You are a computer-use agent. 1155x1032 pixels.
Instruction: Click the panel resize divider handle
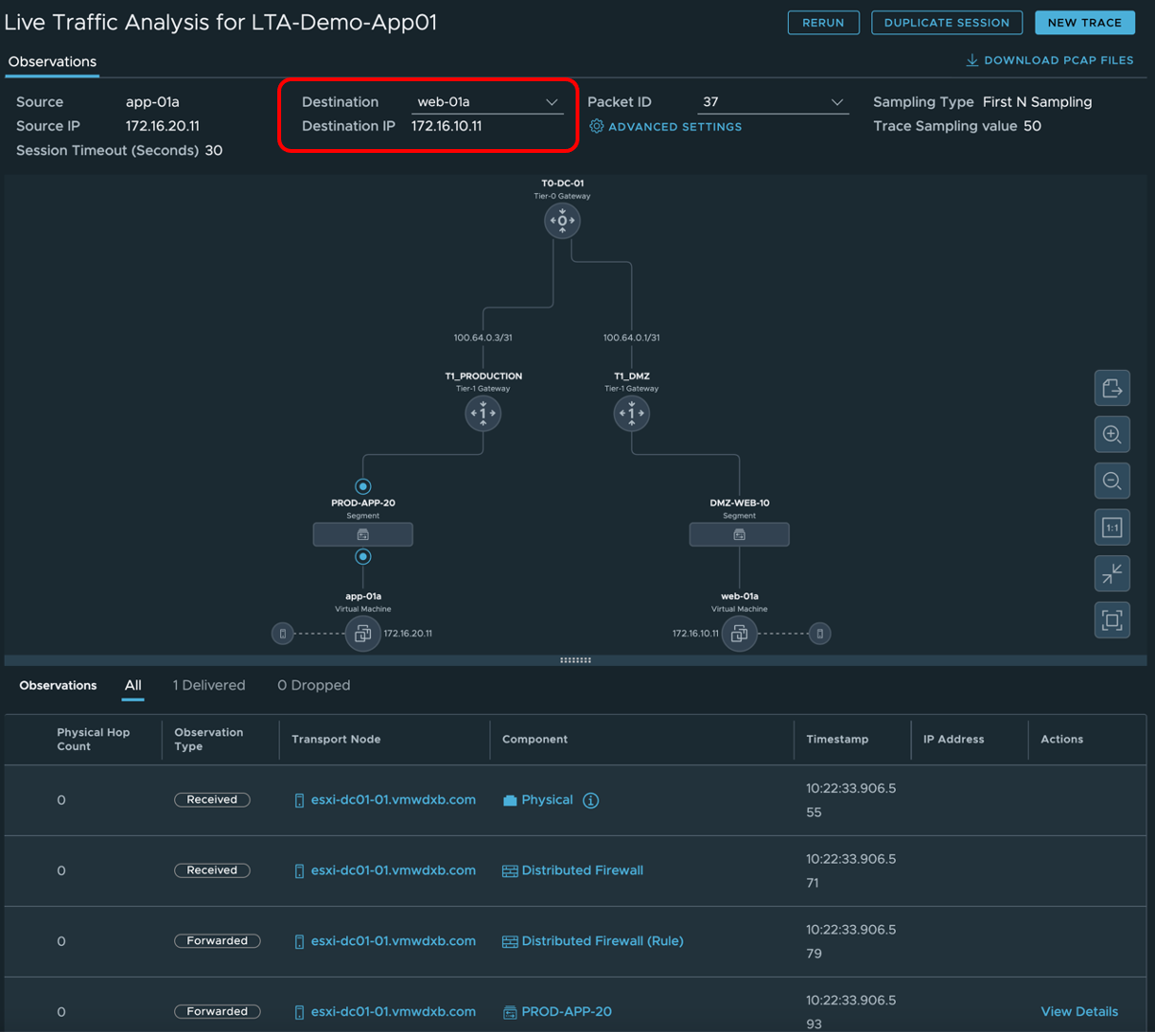575,660
